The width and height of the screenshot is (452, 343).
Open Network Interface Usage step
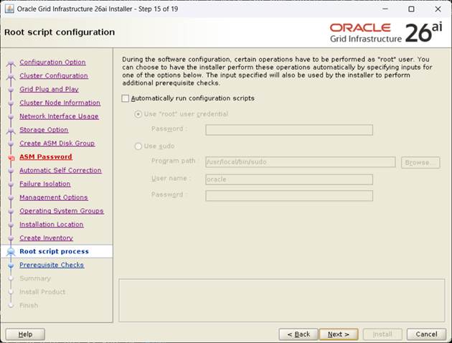59,116
